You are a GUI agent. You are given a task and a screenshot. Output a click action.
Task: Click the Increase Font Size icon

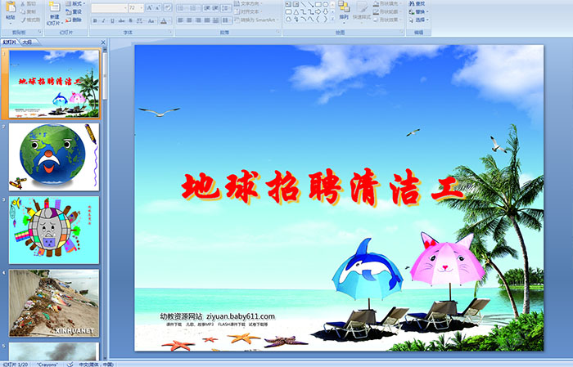tap(150, 7)
